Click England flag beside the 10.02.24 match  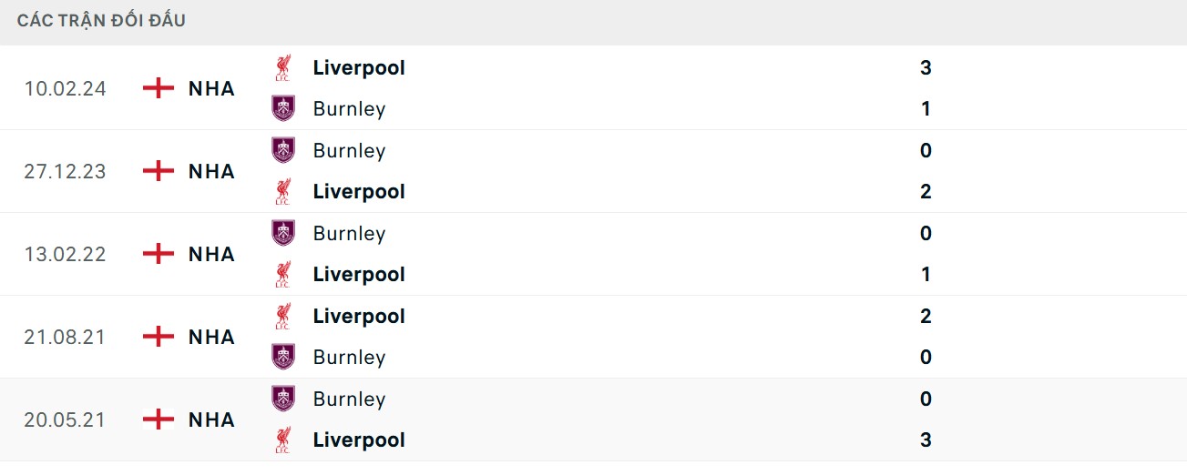pos(159,88)
